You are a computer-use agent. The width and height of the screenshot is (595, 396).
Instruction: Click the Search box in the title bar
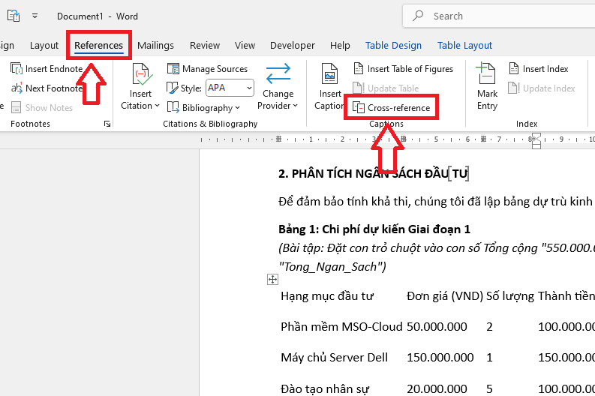click(x=499, y=16)
